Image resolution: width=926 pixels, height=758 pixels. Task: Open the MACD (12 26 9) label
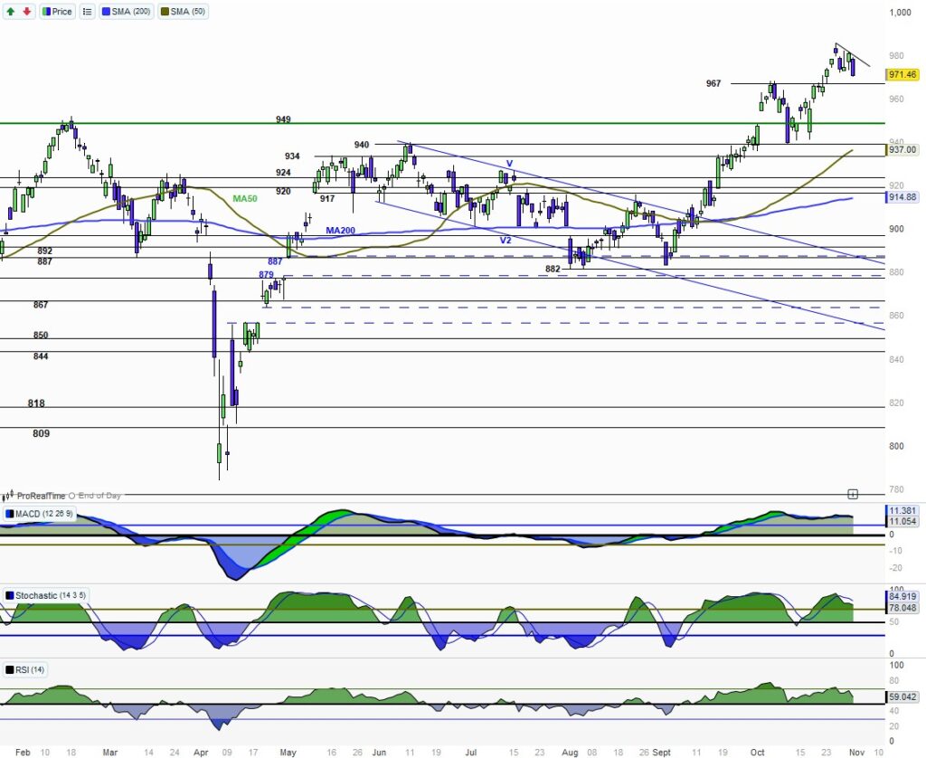pyautogui.click(x=41, y=515)
